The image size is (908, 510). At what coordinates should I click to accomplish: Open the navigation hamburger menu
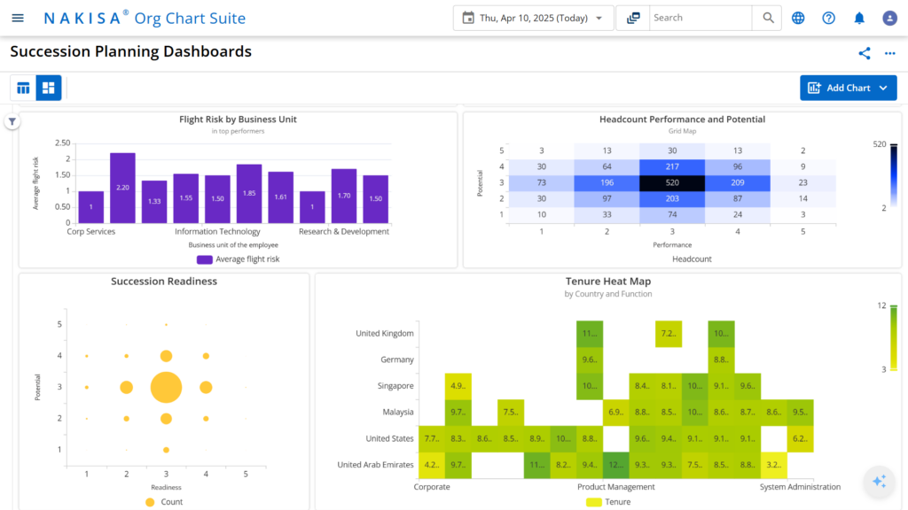pyautogui.click(x=18, y=18)
